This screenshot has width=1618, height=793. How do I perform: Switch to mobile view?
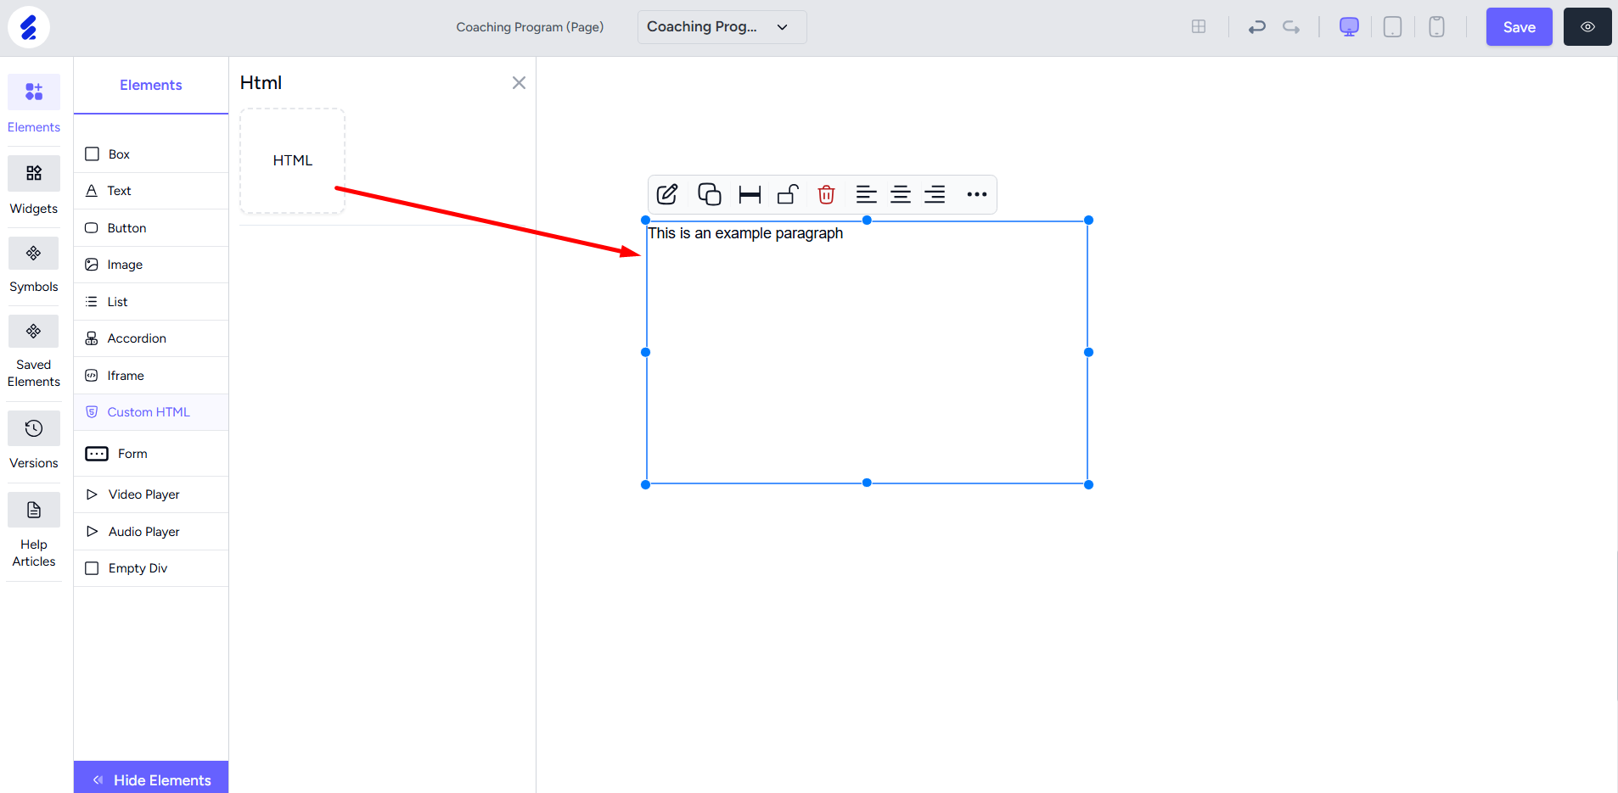tap(1436, 26)
